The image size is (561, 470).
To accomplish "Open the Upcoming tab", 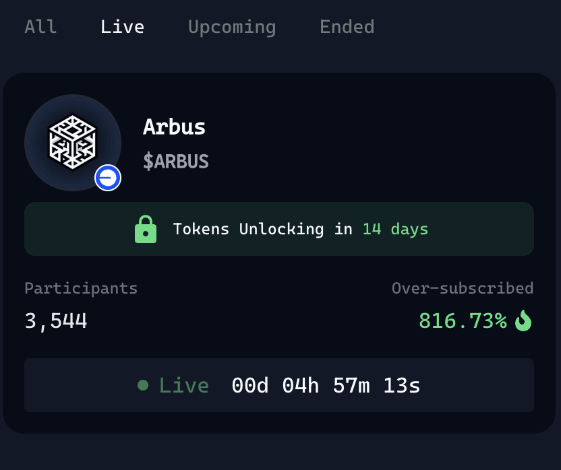I will point(232,27).
